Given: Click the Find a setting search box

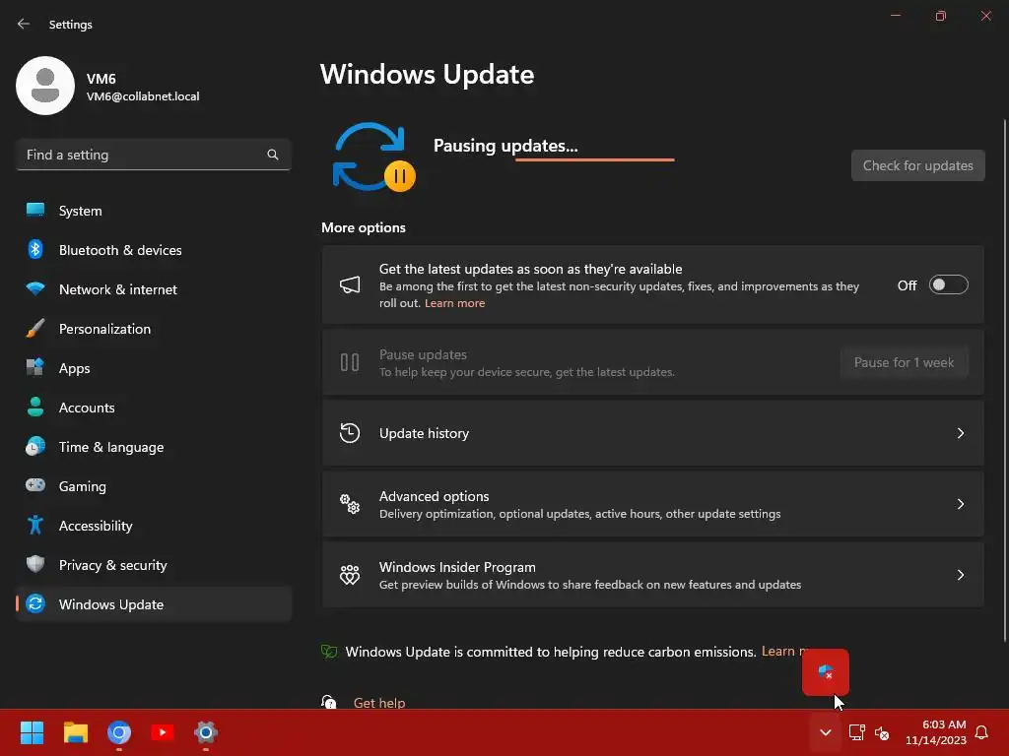Looking at the screenshot, I should [x=154, y=155].
